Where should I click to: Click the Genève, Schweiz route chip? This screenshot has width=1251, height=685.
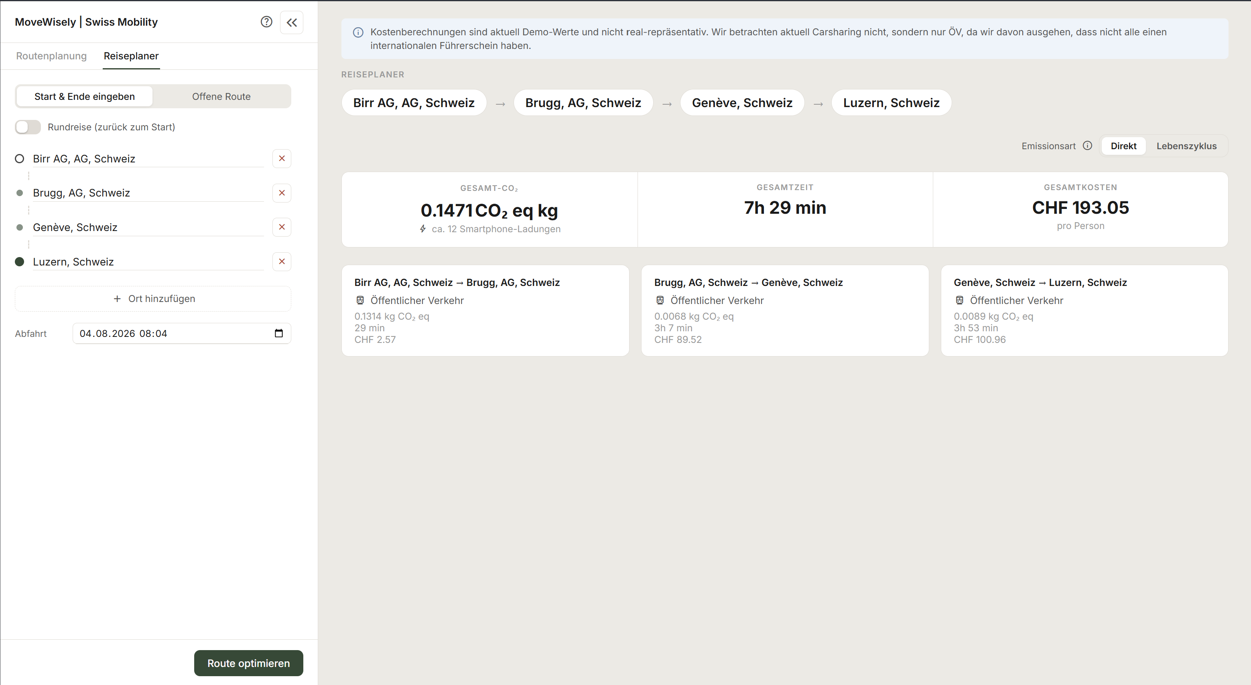click(x=742, y=102)
